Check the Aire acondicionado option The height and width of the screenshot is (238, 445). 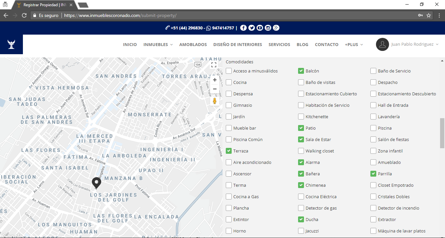pyautogui.click(x=229, y=162)
